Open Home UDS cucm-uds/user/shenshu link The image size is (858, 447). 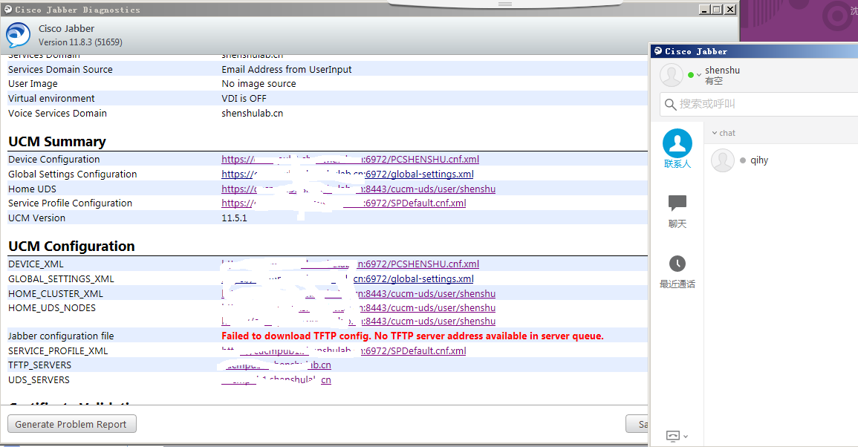pos(358,189)
